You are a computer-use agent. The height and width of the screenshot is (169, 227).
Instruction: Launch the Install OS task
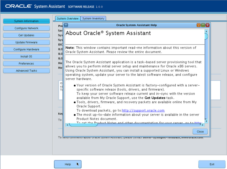coord(26,57)
